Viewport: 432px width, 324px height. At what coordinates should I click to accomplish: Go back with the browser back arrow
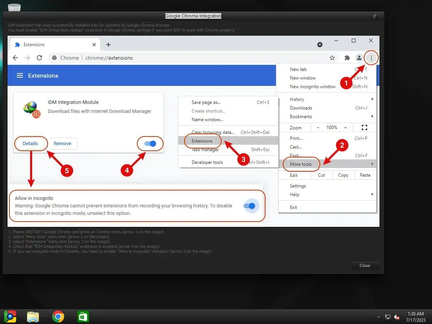pyautogui.click(x=15, y=58)
